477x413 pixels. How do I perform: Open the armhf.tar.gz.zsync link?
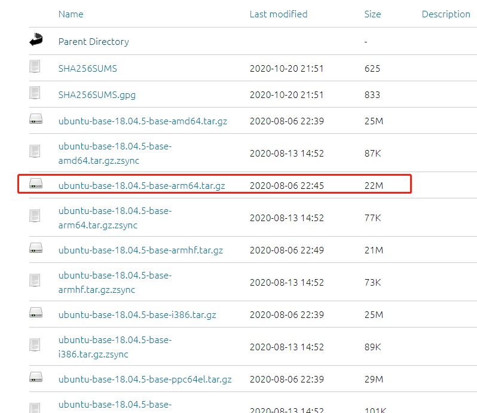click(x=115, y=282)
